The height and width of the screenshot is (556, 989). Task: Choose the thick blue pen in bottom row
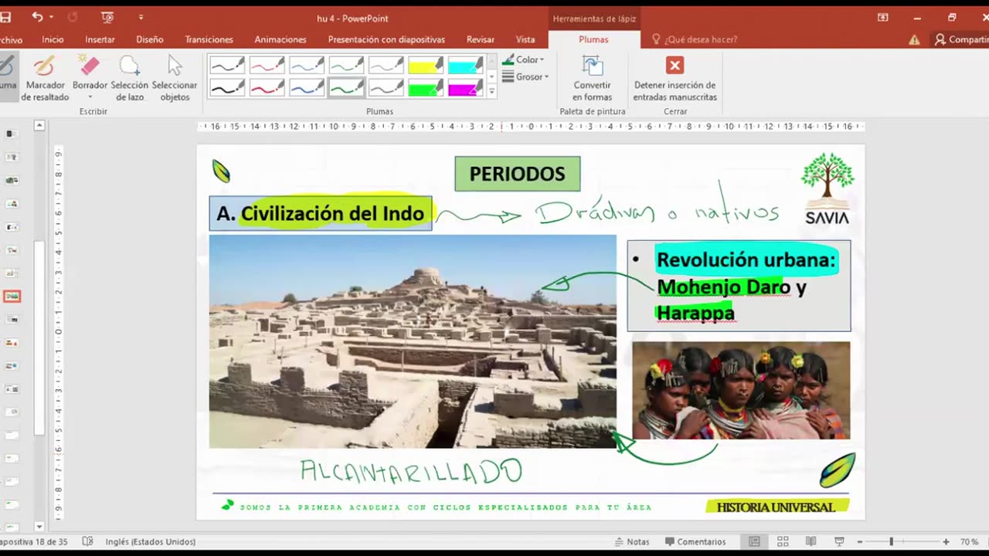[306, 87]
